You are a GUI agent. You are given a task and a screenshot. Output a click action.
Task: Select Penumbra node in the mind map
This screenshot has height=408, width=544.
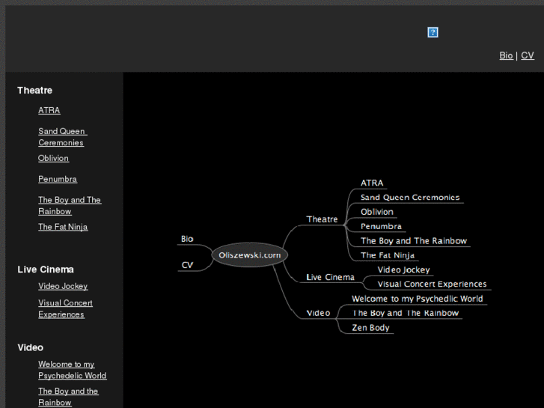[x=381, y=226]
